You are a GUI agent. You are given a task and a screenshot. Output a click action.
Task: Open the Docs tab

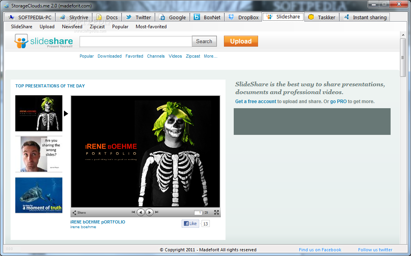coord(107,17)
